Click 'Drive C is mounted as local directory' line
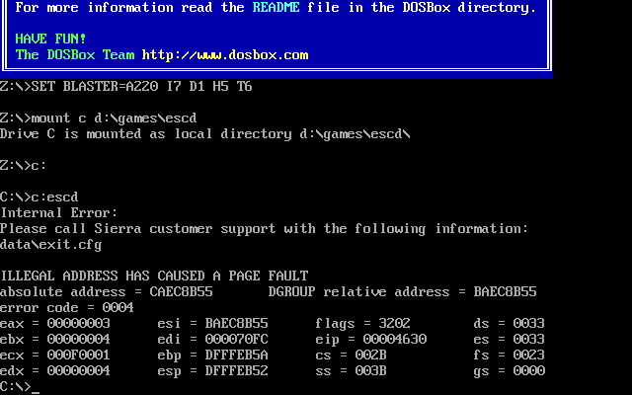 205,134
